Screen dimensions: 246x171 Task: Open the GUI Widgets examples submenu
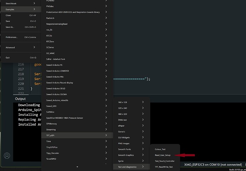(x=132, y=138)
